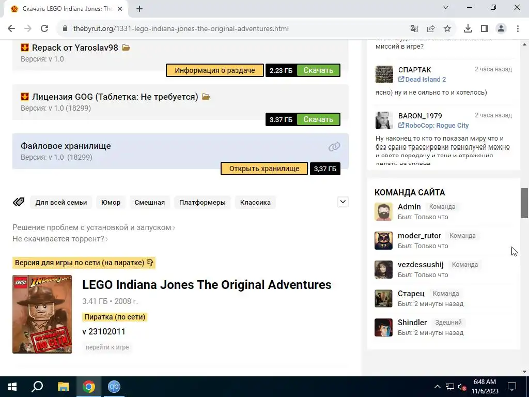Click the network tray icon

[x=450, y=387]
